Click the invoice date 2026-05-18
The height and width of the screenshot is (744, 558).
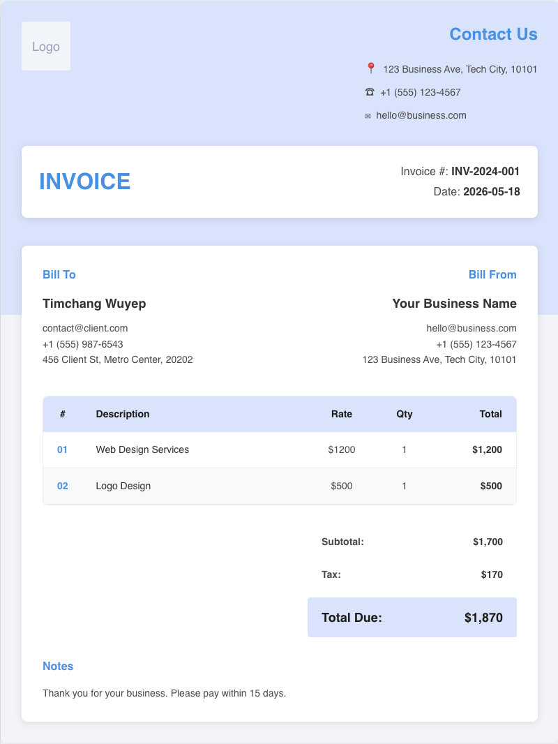[x=492, y=192]
